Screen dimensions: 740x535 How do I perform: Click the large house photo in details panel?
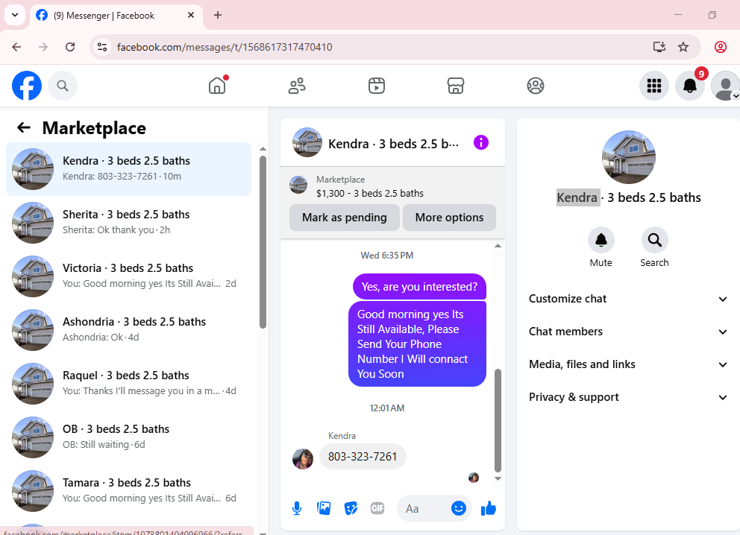tap(629, 157)
